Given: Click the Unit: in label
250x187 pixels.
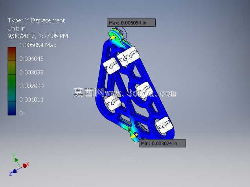Looking at the screenshot, I should (17, 28).
